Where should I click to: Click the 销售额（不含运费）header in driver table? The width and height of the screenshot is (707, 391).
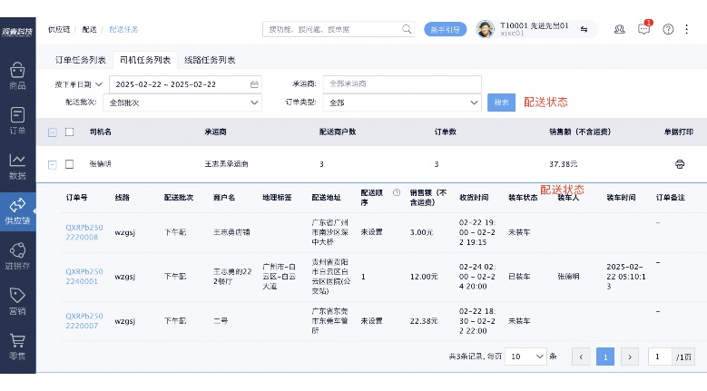point(579,132)
